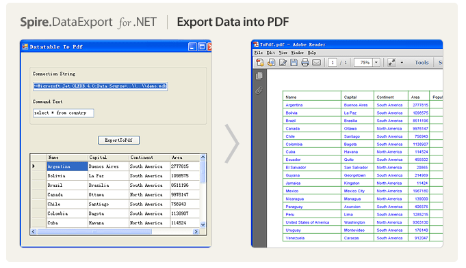Click the data grid scroll up arrow
466x268 pixels.
(203, 157)
